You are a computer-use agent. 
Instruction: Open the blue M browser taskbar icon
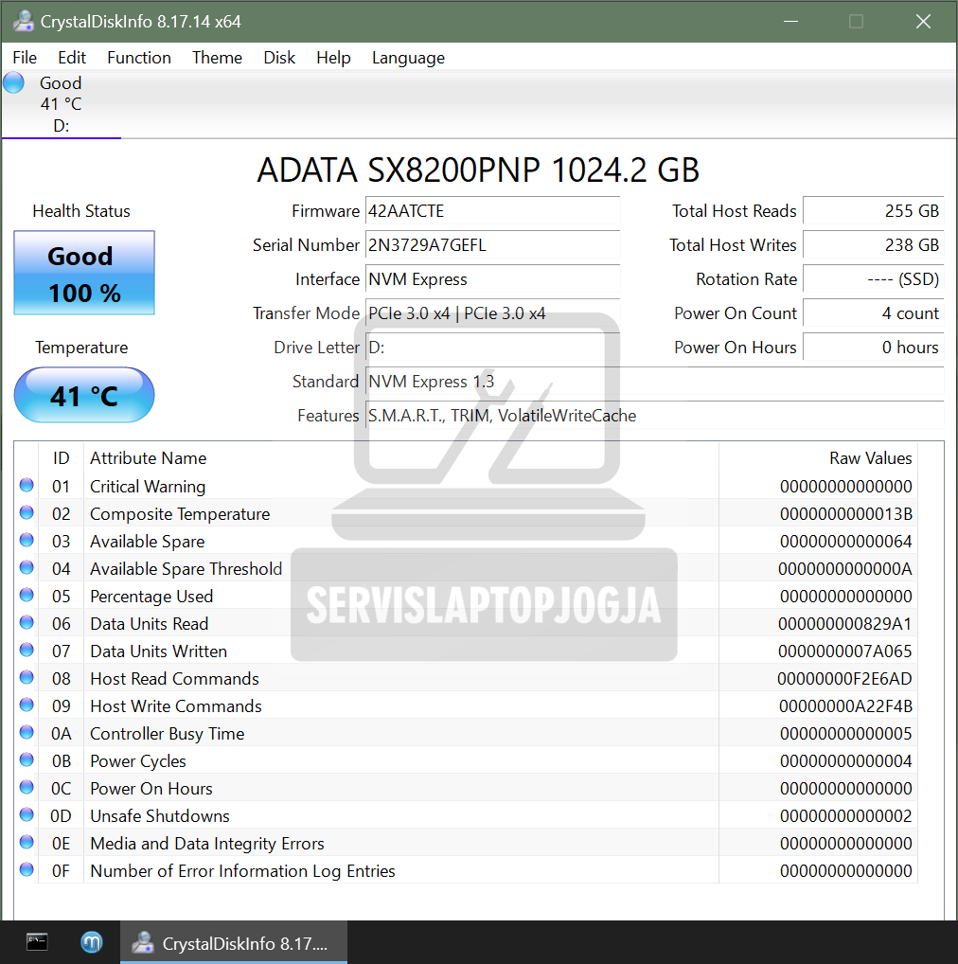[x=92, y=942]
